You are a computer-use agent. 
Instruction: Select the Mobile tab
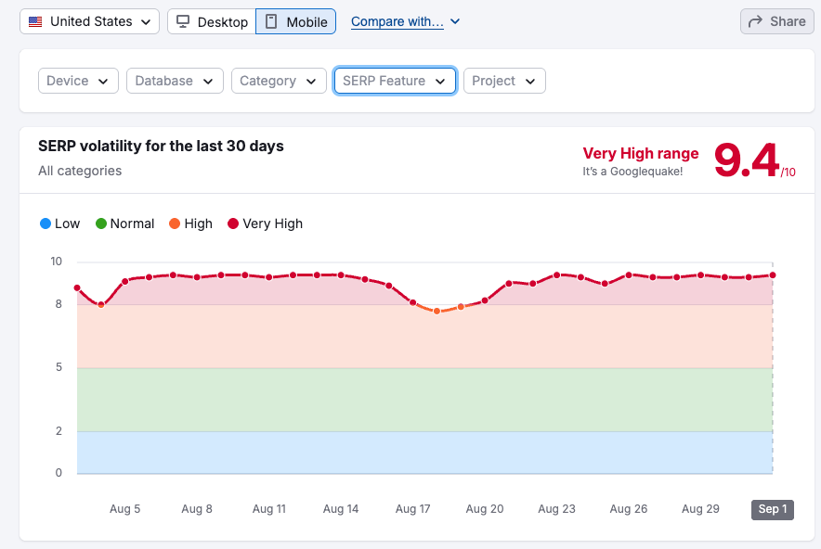[296, 21]
